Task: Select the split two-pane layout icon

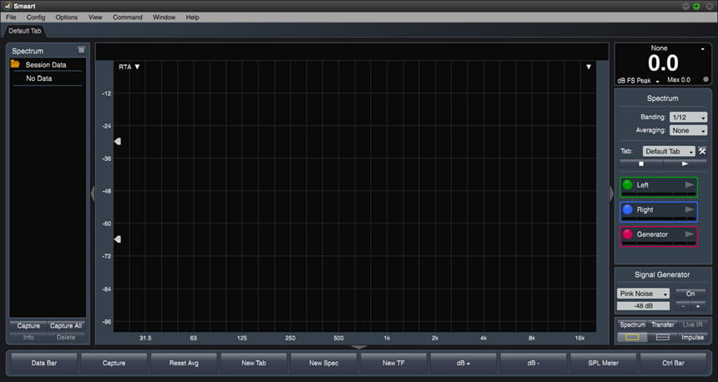Action: tap(663, 337)
